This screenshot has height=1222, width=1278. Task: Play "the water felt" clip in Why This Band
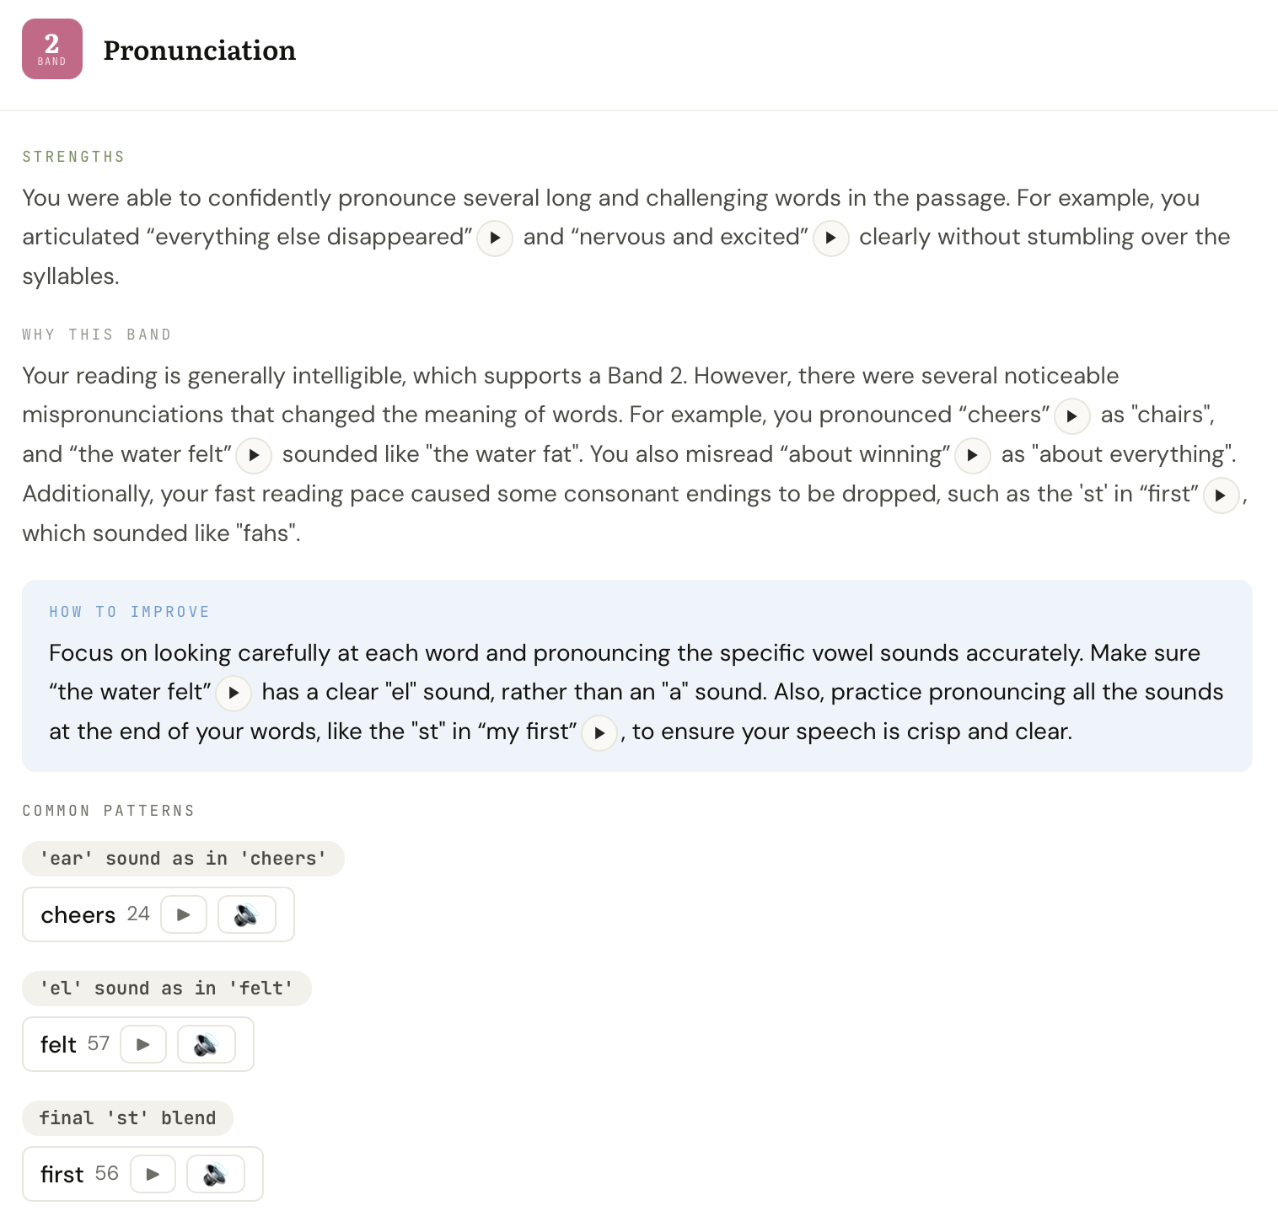coord(254,455)
